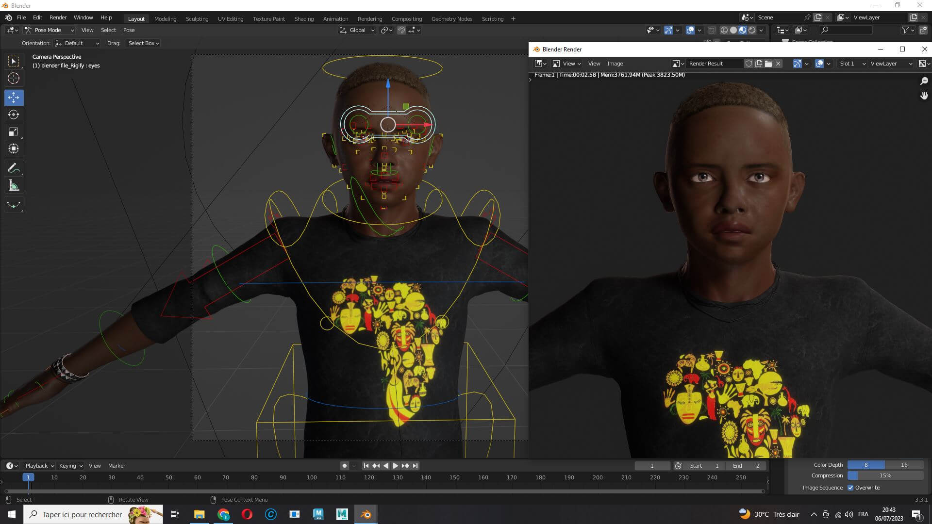This screenshot has height=524, width=932.
Task: Select the Measure tool
Action: tap(14, 186)
